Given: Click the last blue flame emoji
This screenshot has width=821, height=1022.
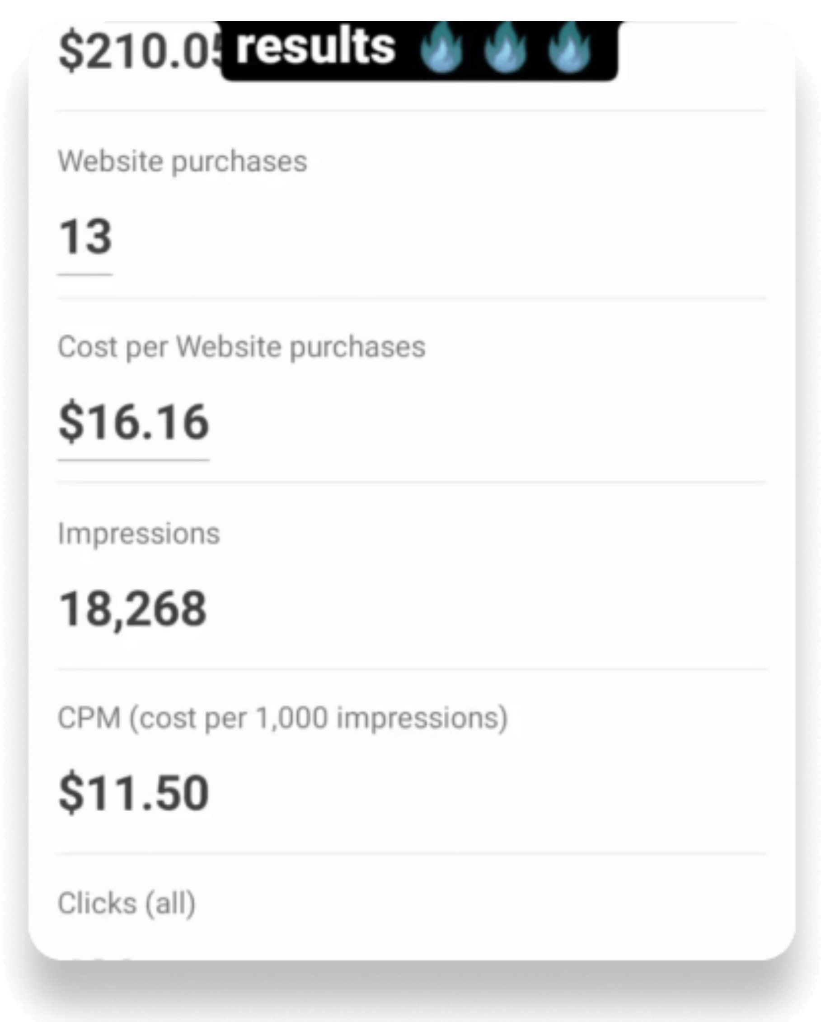Looking at the screenshot, I should click(569, 47).
